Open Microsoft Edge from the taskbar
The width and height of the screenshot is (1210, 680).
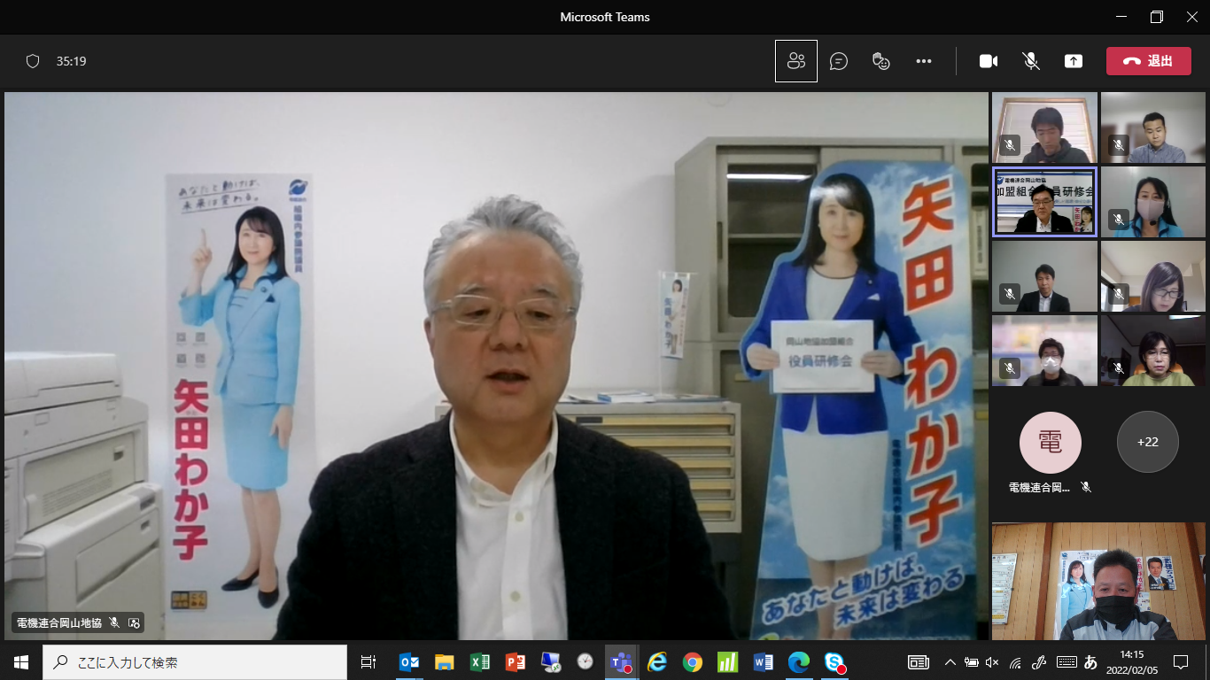point(798,661)
